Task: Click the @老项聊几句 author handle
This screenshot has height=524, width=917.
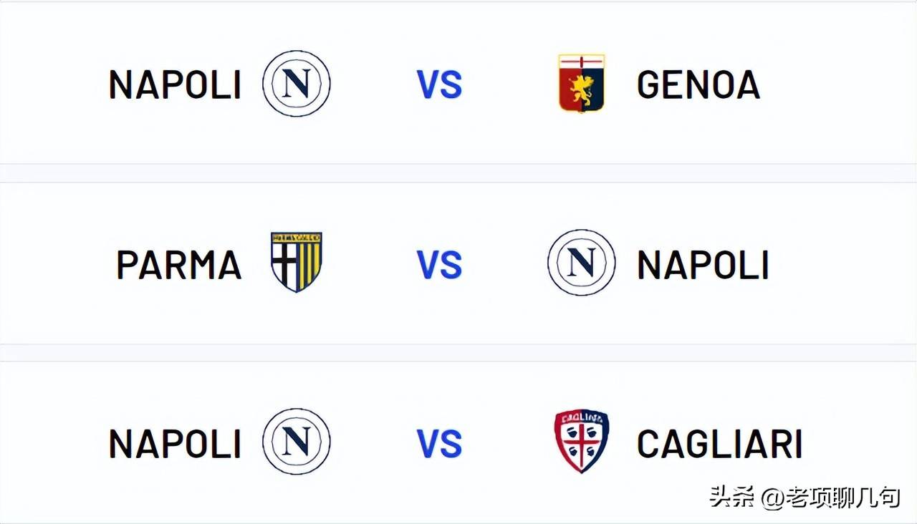Action: click(831, 497)
